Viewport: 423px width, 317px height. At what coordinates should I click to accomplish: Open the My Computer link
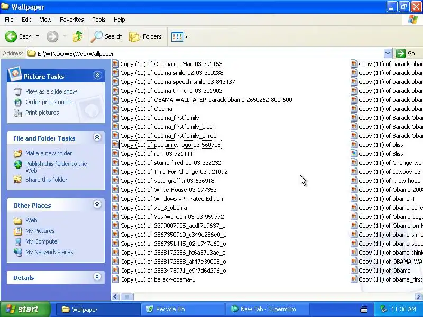(42, 241)
